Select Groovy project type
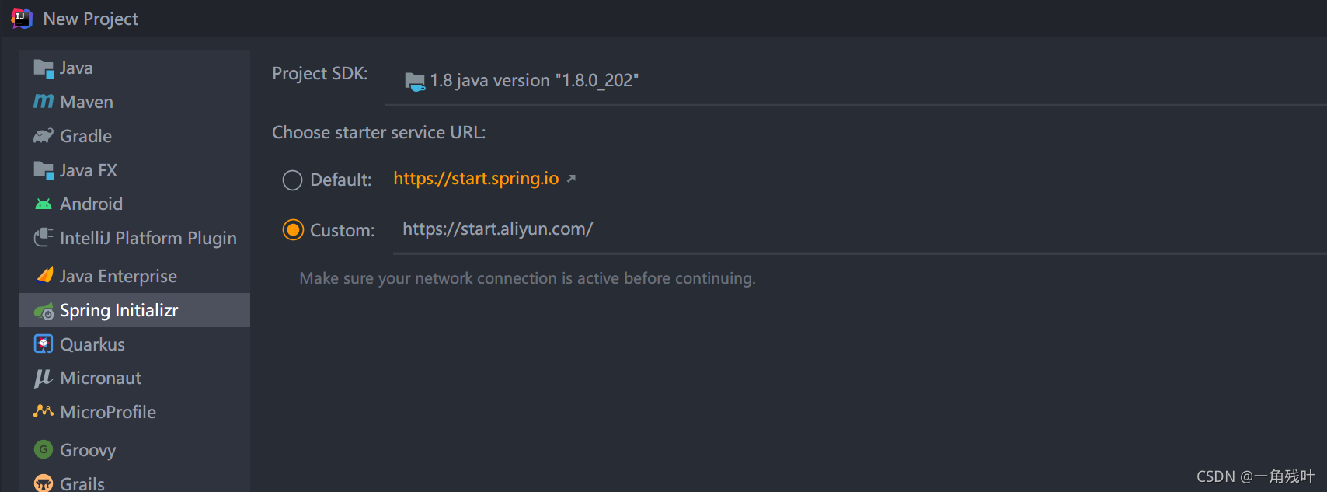The height and width of the screenshot is (492, 1327). point(134,450)
